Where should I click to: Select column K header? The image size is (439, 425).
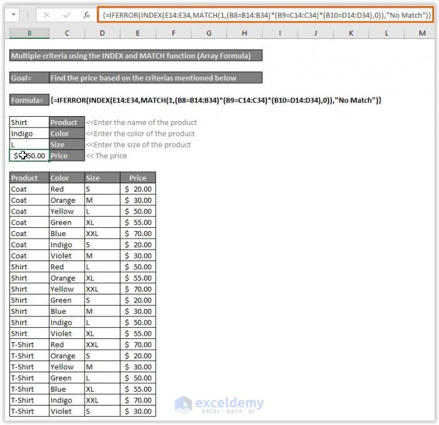351,33
